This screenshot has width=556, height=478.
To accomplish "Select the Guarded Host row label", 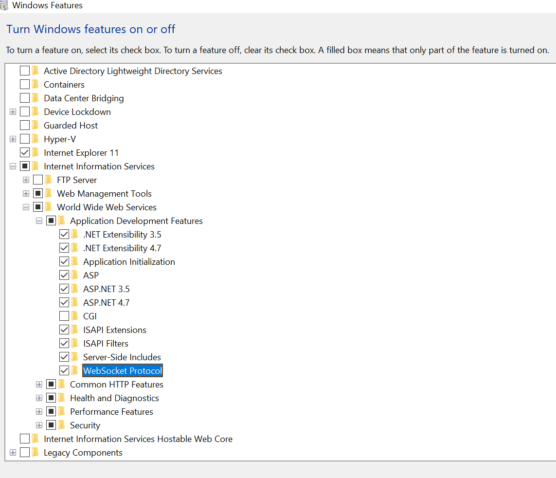I will point(71,126).
